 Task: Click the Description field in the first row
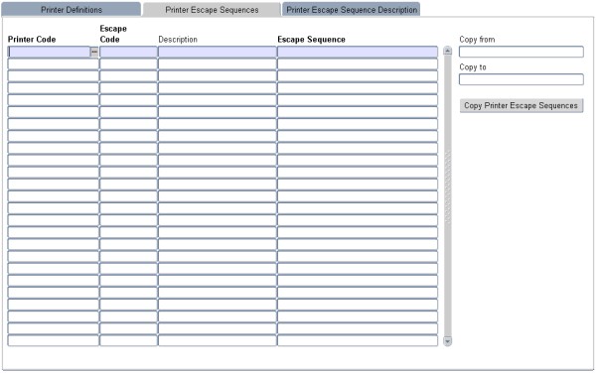217,52
